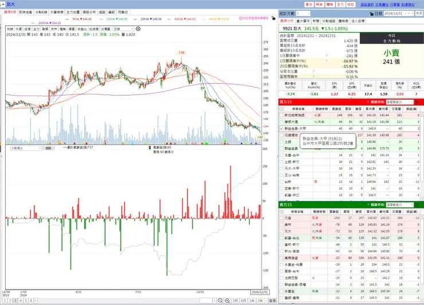Toggle the 外資 overlay button
The height and width of the screenshot is (305, 424).
click(19, 29)
